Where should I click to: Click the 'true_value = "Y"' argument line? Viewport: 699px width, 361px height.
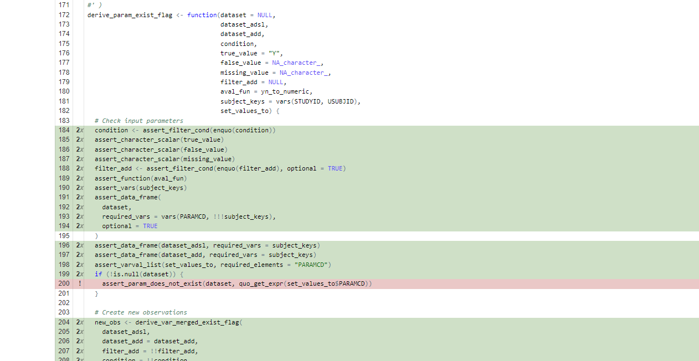click(x=251, y=54)
